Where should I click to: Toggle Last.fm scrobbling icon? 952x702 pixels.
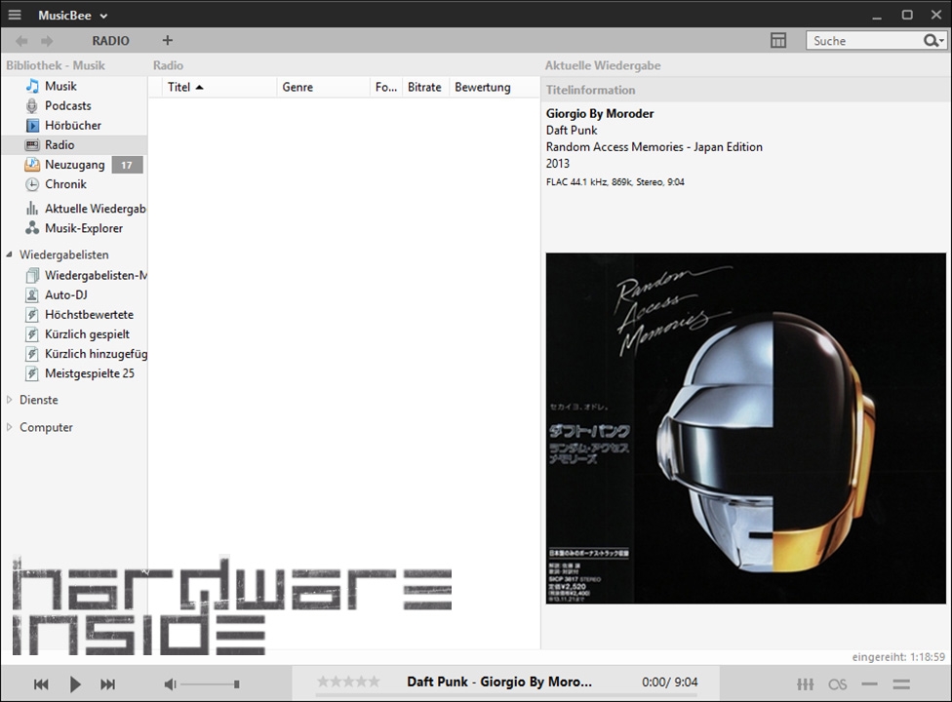837,684
